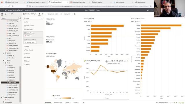Image resolution: width=185 pixels, height=104 pixels.
Task: Select WEEK_WOY in the data tree
Action: (12, 80)
